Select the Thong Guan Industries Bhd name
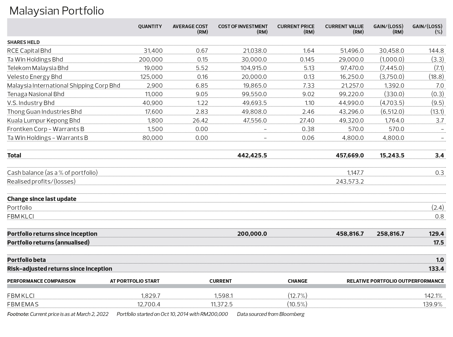 (45, 112)
